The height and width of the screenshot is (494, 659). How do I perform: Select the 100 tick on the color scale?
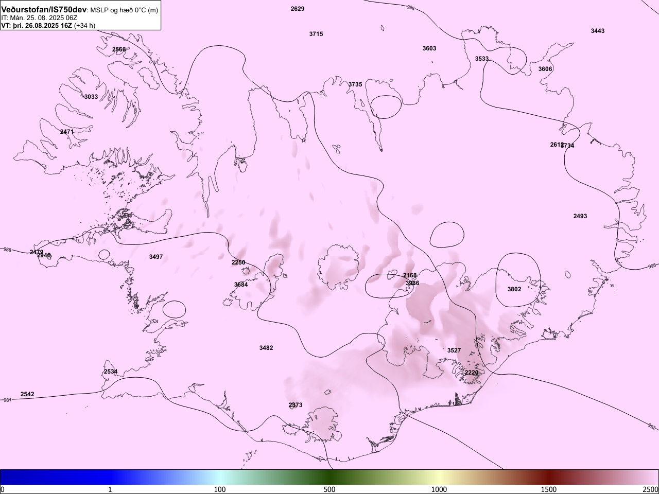coord(220,489)
